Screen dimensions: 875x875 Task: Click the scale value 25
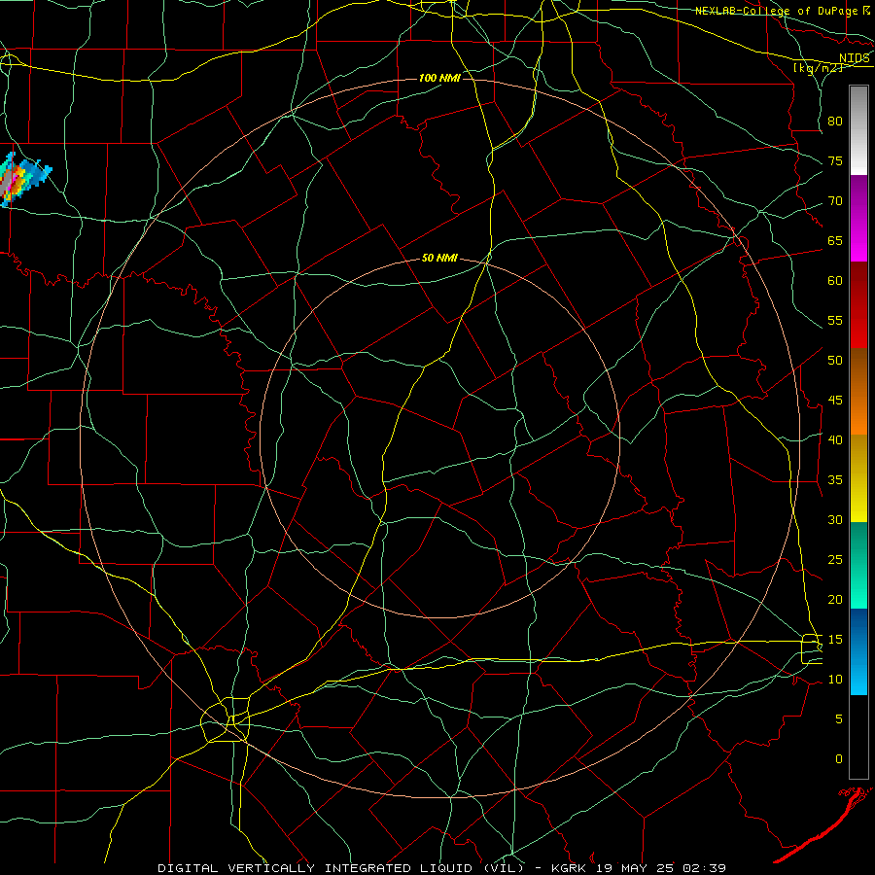click(835, 559)
